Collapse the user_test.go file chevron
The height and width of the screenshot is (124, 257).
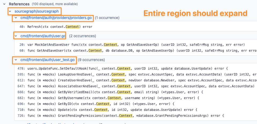16,60
